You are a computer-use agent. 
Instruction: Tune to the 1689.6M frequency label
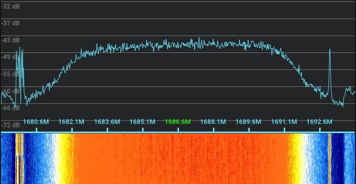point(248,122)
